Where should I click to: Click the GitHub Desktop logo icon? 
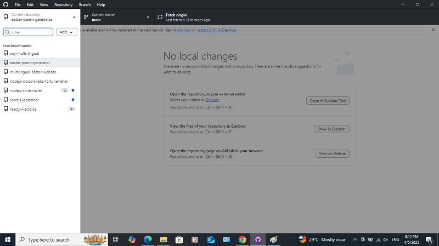coord(5,4)
